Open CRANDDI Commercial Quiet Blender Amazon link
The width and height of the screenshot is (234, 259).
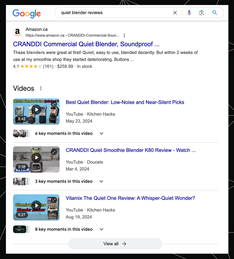86,44
